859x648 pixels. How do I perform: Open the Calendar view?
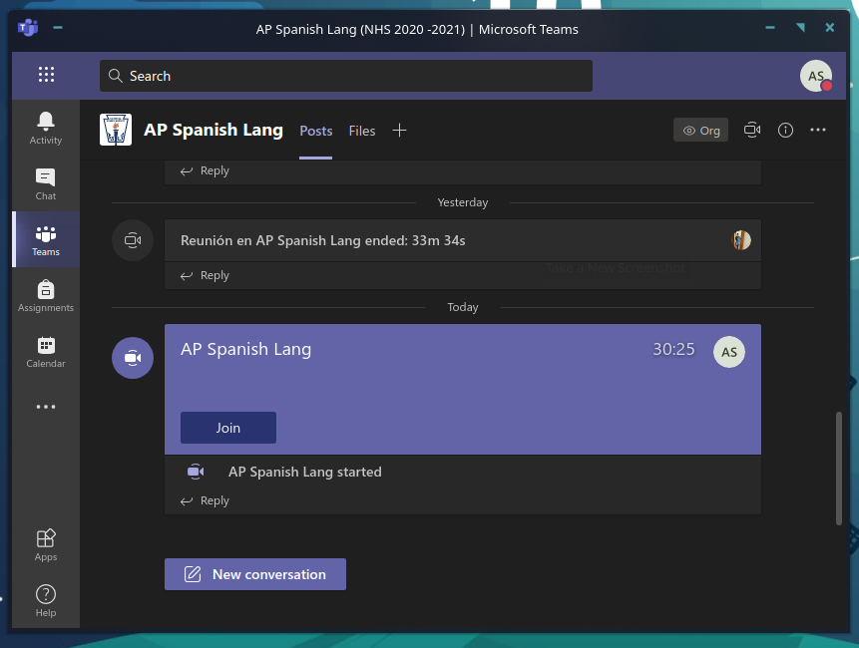46,352
